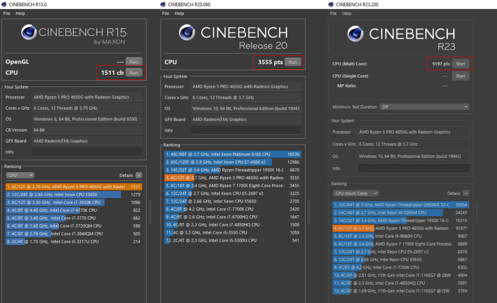The image size is (497, 303).
Task: Select R23 ranking row 'Intel Xeon CPU E5-2697 v2'
Action: click(x=401, y=252)
